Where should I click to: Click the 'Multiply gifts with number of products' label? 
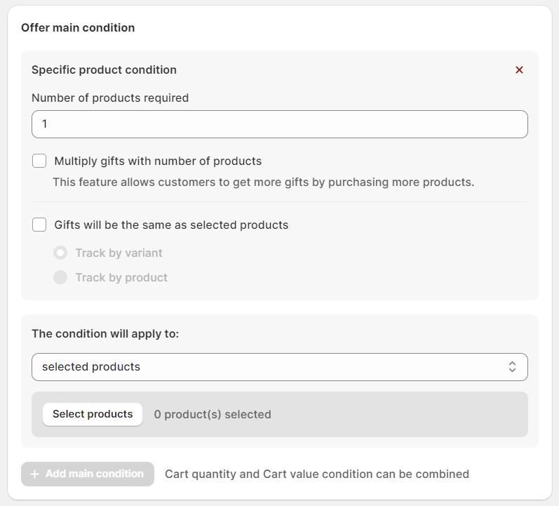coord(158,161)
